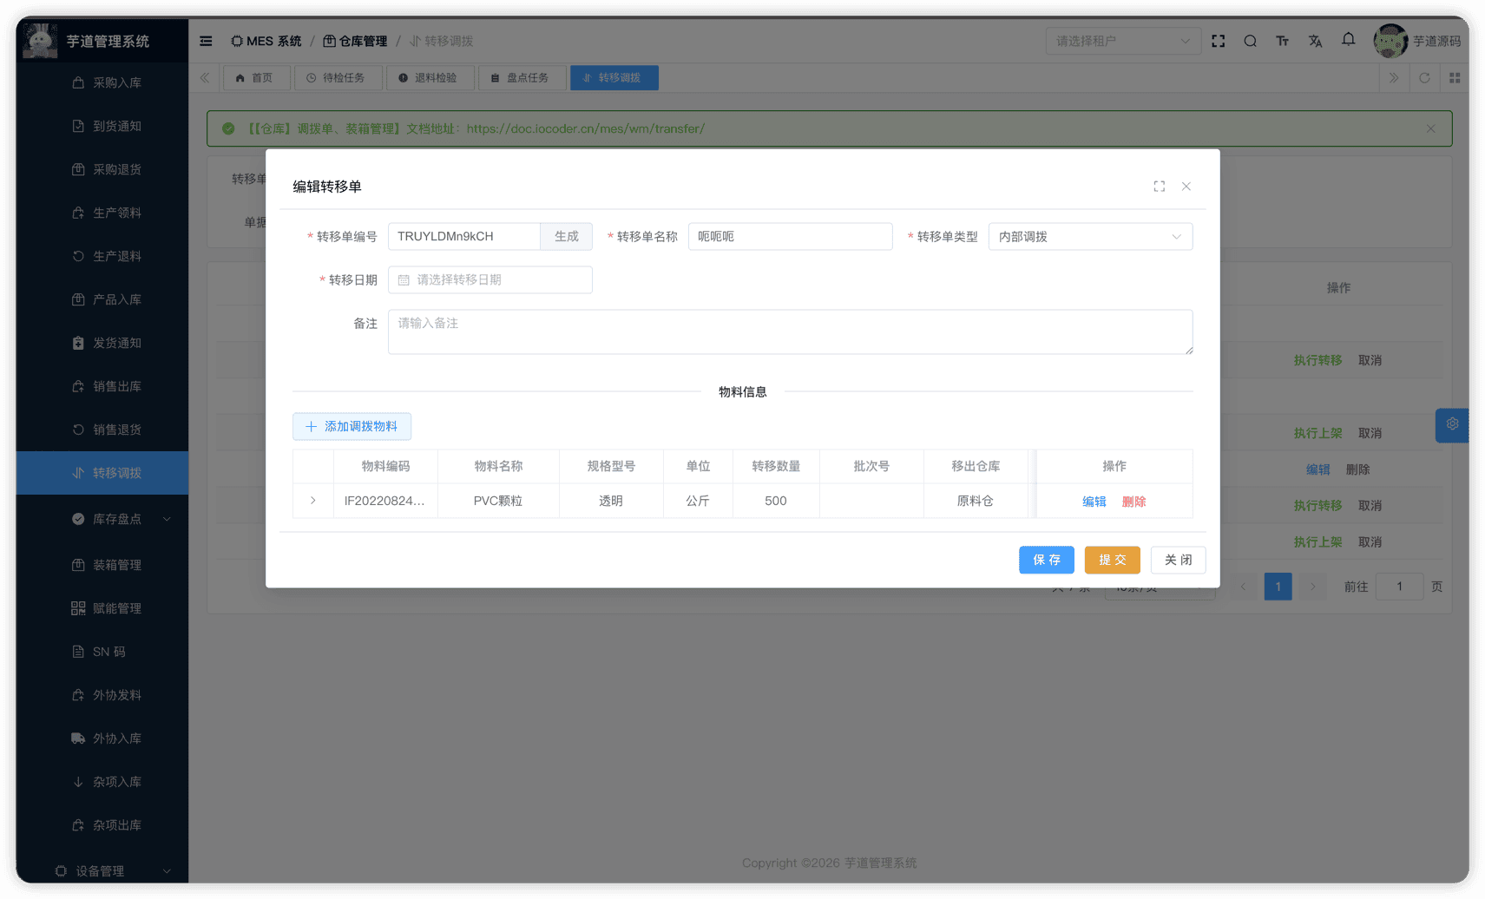Collapse the sidebar with hamburger icon
The height and width of the screenshot is (899, 1485).
pos(206,41)
